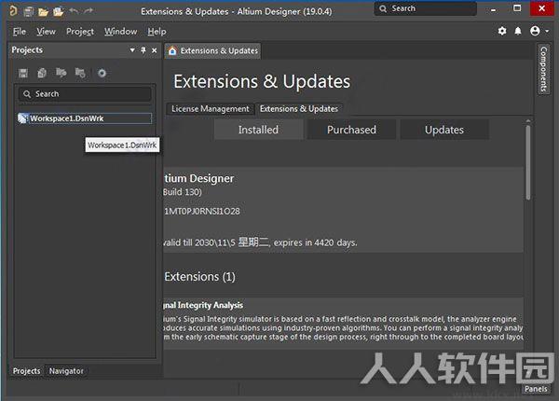Image resolution: width=559 pixels, height=401 pixels.
Task: Focus the title bar Search box
Action: point(426,8)
